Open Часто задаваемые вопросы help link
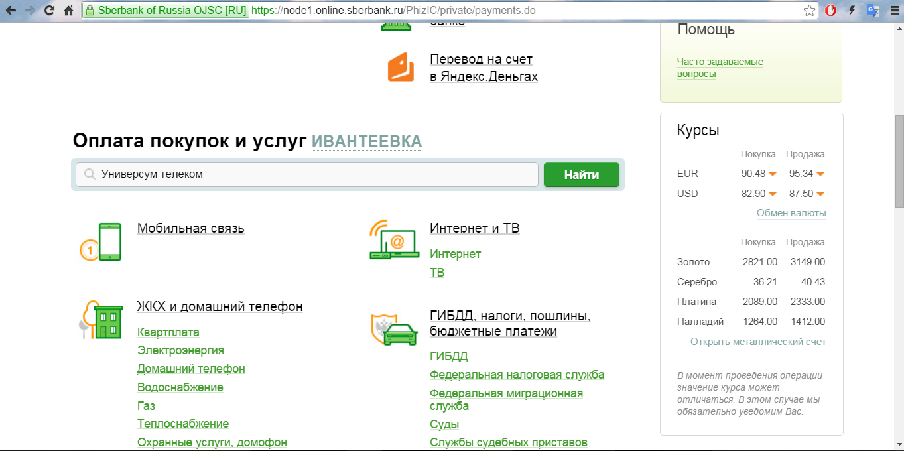 click(x=720, y=68)
